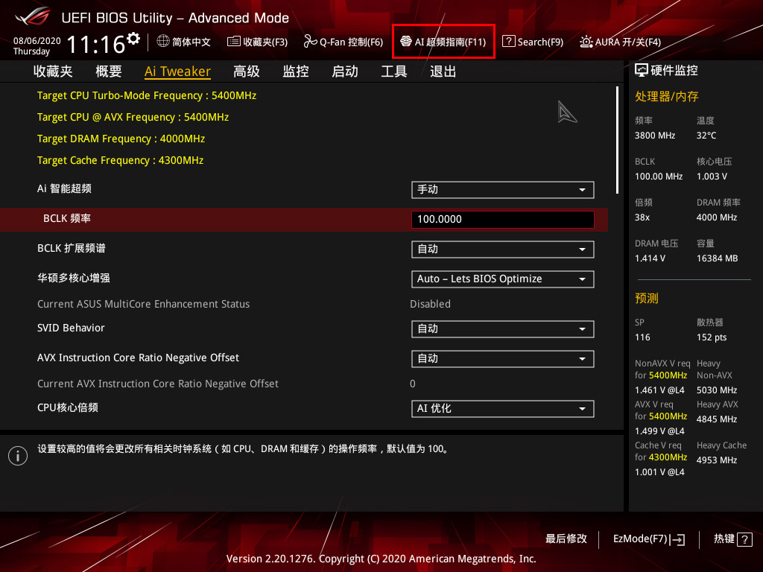This screenshot has width=763, height=572.
Task: Click the 热键 hotkeys button
Action: (x=733, y=539)
